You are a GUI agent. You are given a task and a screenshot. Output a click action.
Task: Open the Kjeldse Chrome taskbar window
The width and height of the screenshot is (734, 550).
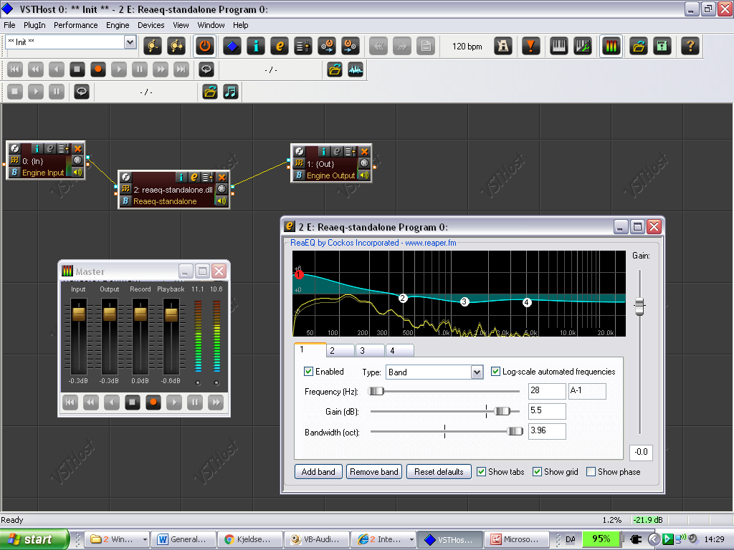coord(250,539)
